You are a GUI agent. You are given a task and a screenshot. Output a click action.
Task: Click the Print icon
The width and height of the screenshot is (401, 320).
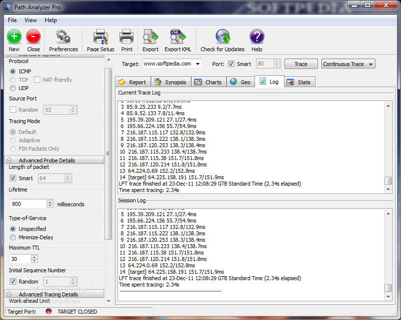pyautogui.click(x=127, y=36)
